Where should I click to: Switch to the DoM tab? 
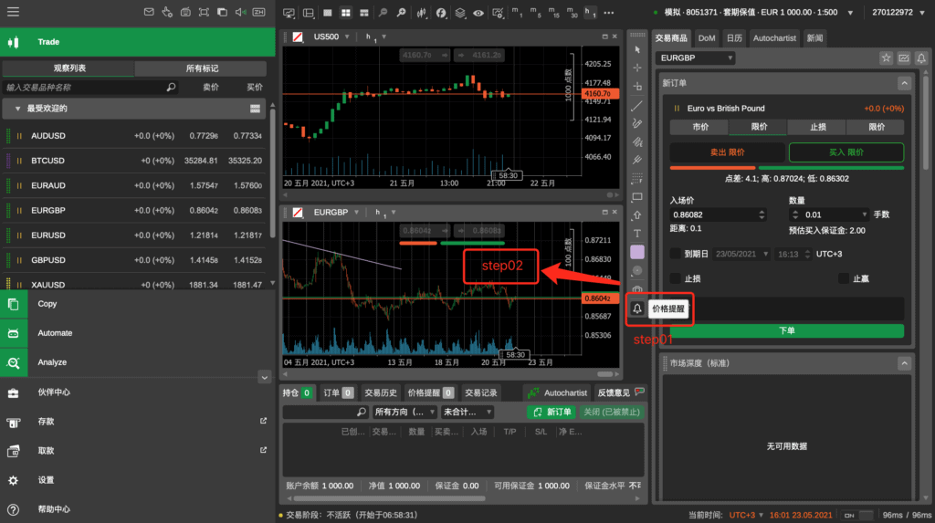pyautogui.click(x=707, y=38)
